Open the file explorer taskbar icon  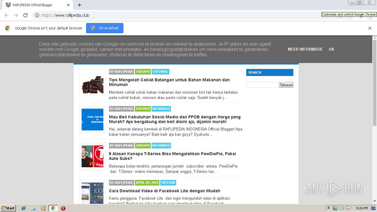click(x=33, y=208)
